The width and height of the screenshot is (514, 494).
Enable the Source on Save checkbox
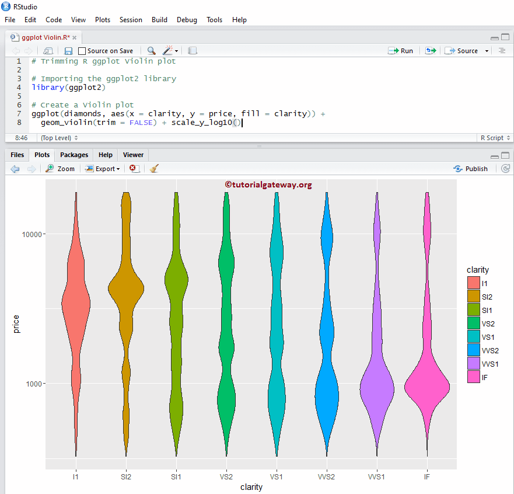click(x=82, y=51)
